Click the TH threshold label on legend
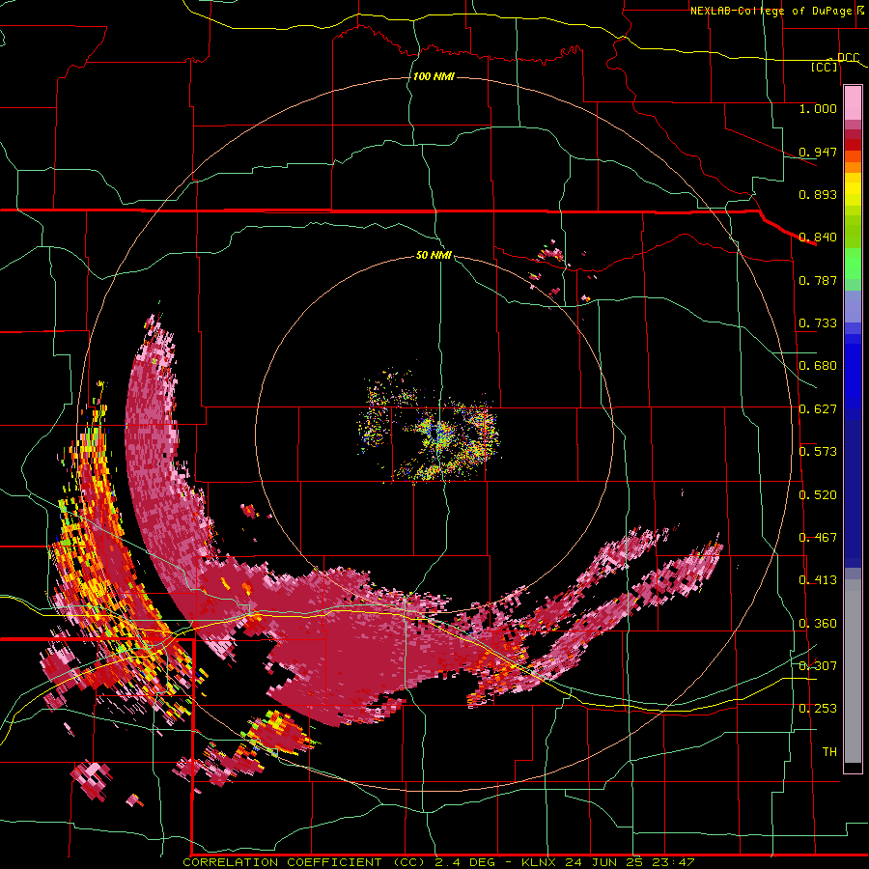Screen dimensions: 869x869 [829, 752]
